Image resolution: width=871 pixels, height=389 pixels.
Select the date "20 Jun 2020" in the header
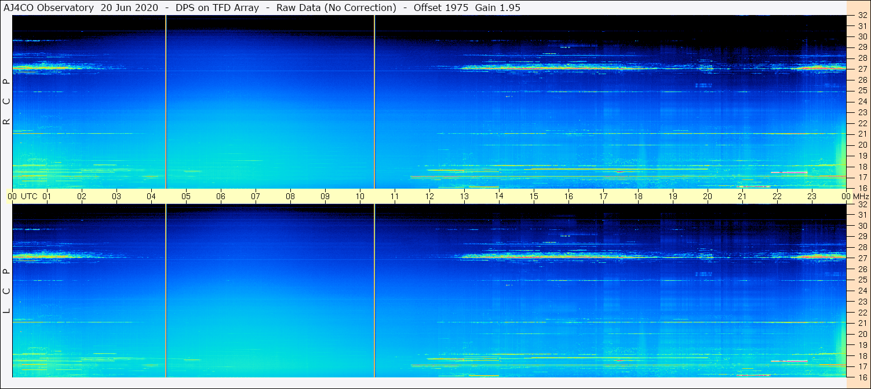129,8
